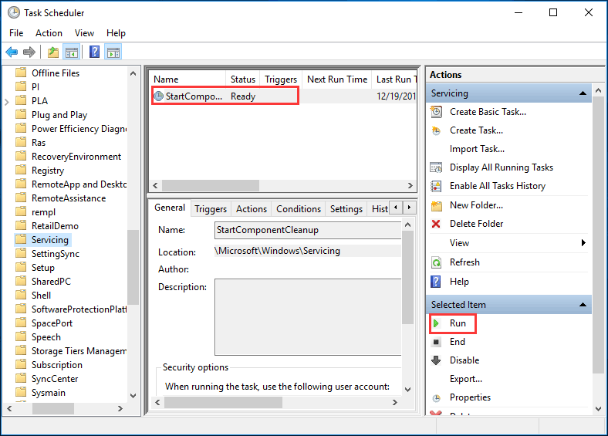Click Export... action
Image resolution: width=608 pixels, height=436 pixels.
(466, 379)
